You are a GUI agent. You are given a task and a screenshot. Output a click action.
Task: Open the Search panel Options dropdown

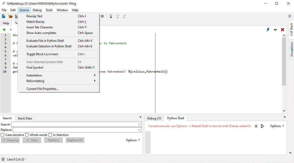[133, 140]
